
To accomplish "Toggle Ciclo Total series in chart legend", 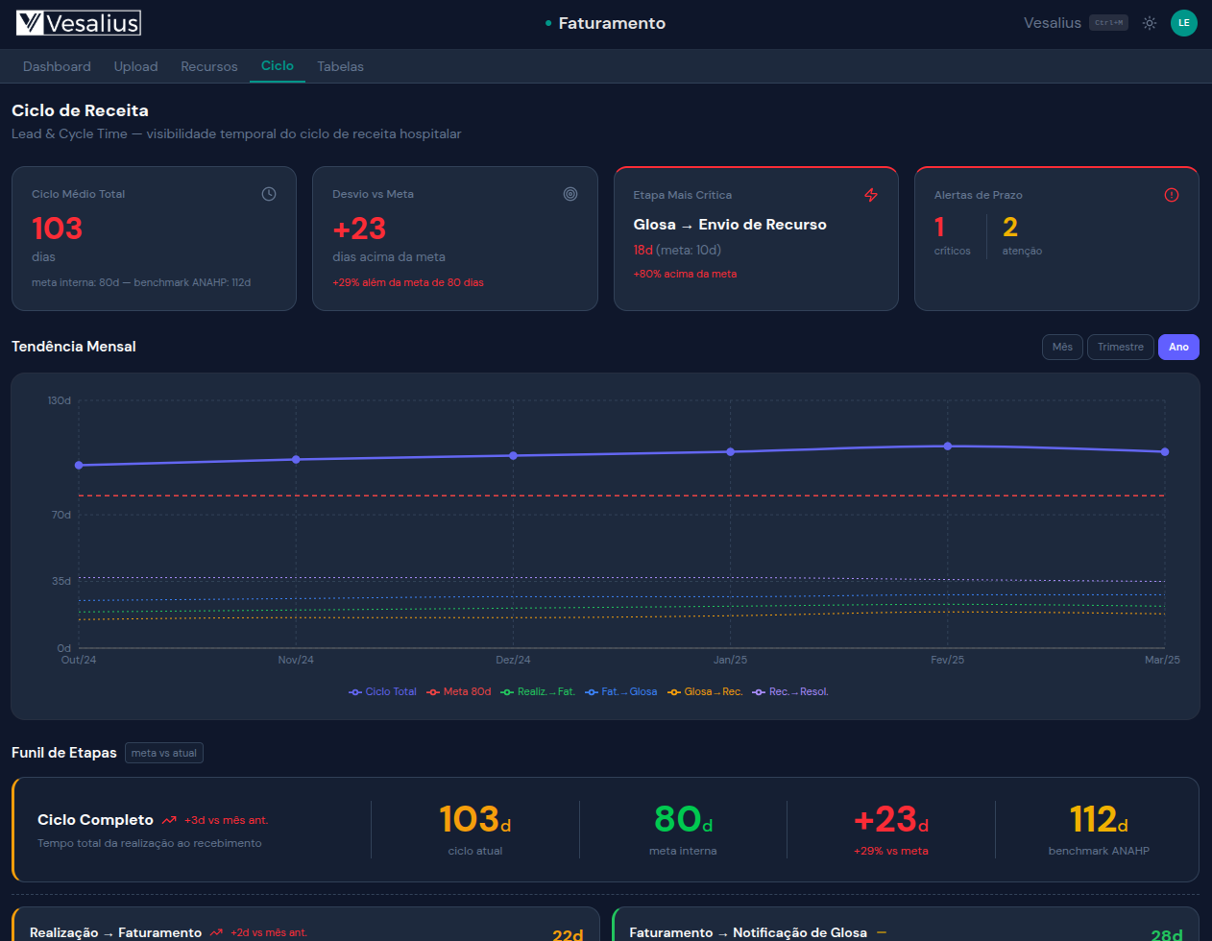I will [382, 691].
